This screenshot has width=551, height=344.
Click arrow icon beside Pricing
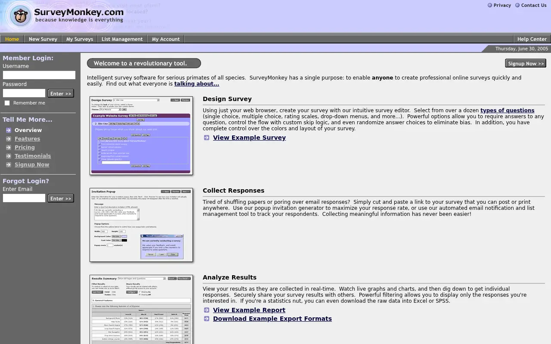(x=9, y=147)
